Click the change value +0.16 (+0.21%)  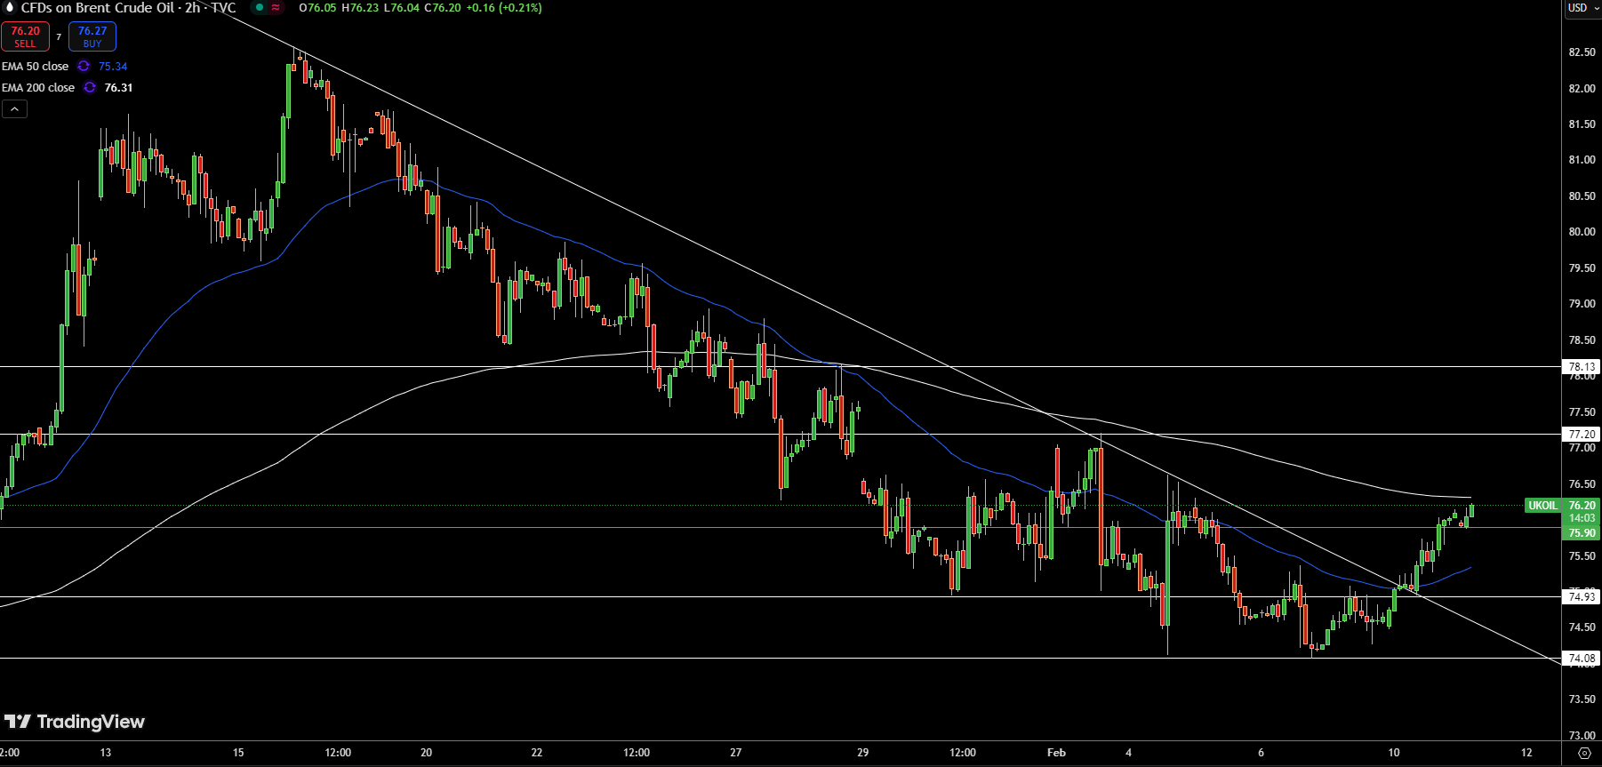point(504,7)
